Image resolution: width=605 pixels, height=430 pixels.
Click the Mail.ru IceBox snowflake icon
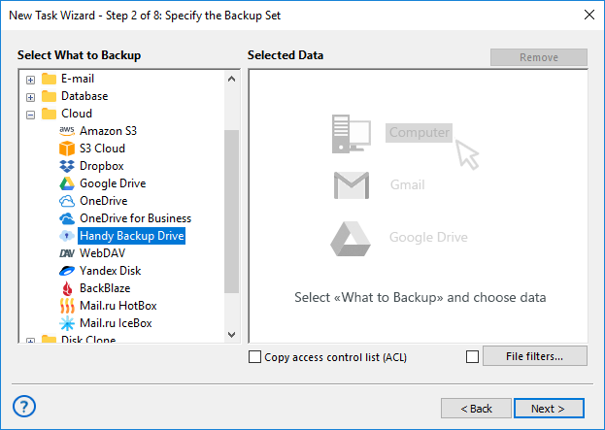click(67, 323)
